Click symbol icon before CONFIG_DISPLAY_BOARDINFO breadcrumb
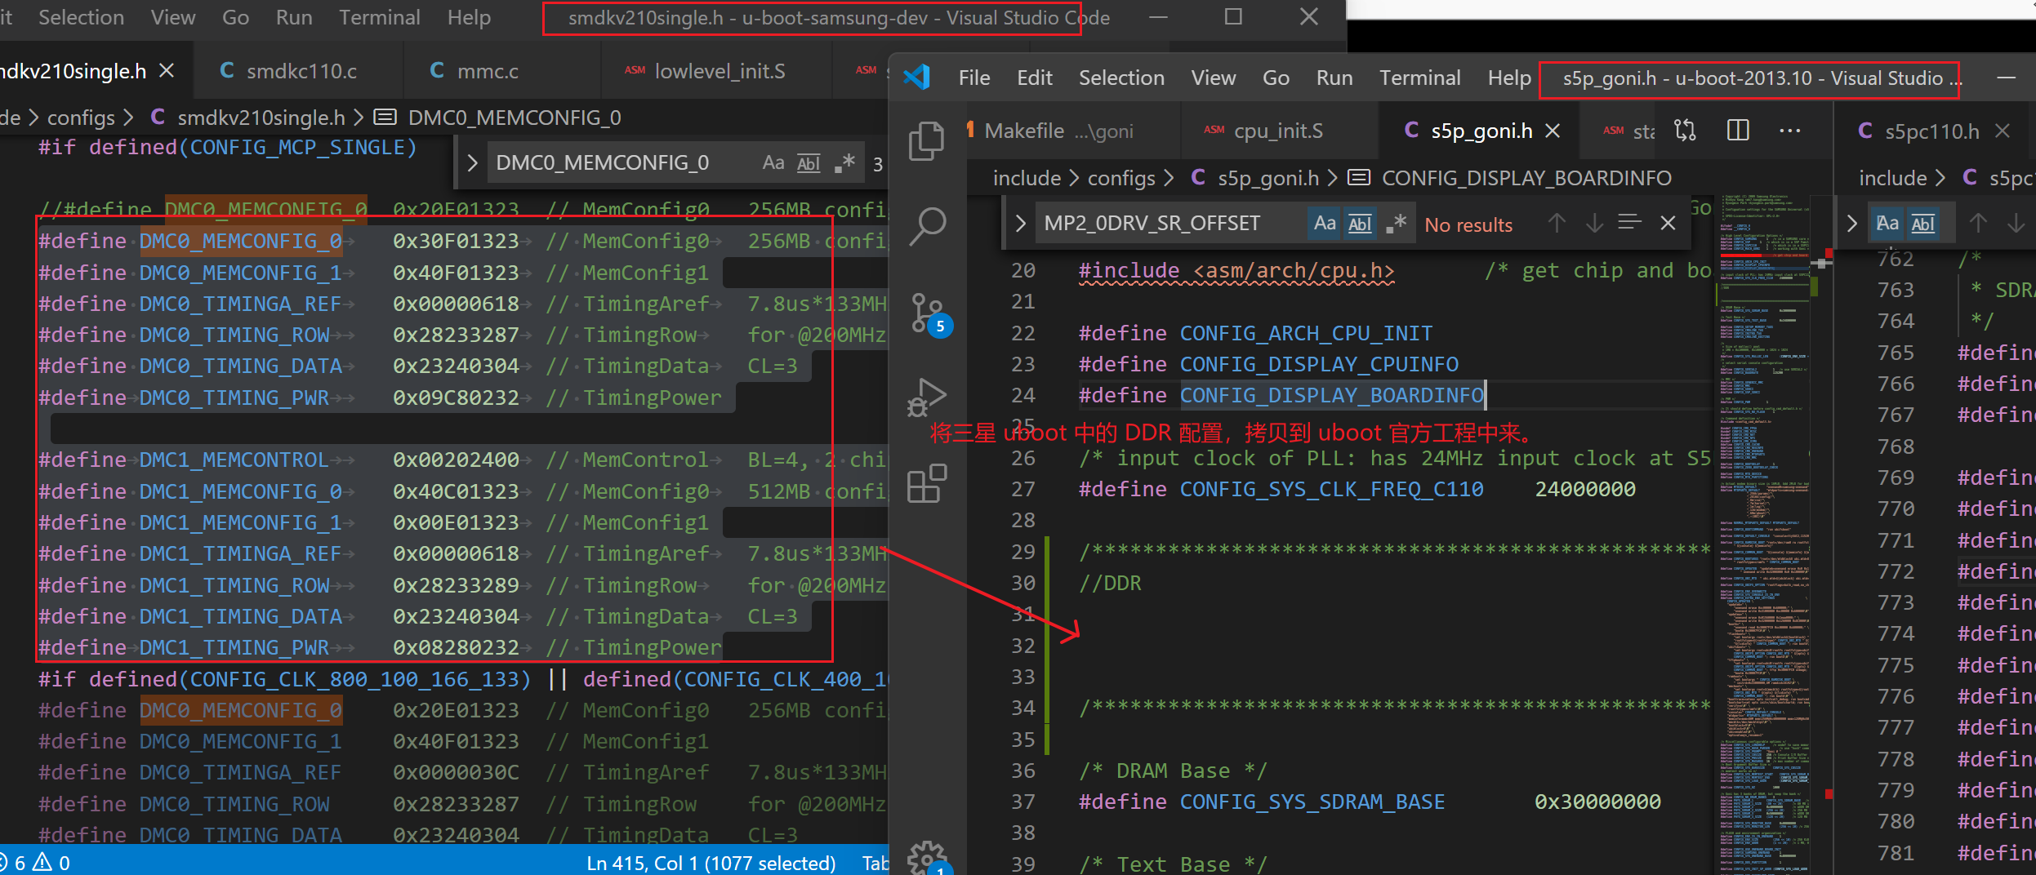The image size is (2036, 875). 1359,177
